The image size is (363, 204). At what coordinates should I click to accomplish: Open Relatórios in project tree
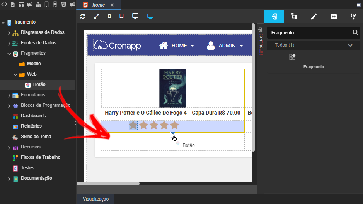(31, 126)
